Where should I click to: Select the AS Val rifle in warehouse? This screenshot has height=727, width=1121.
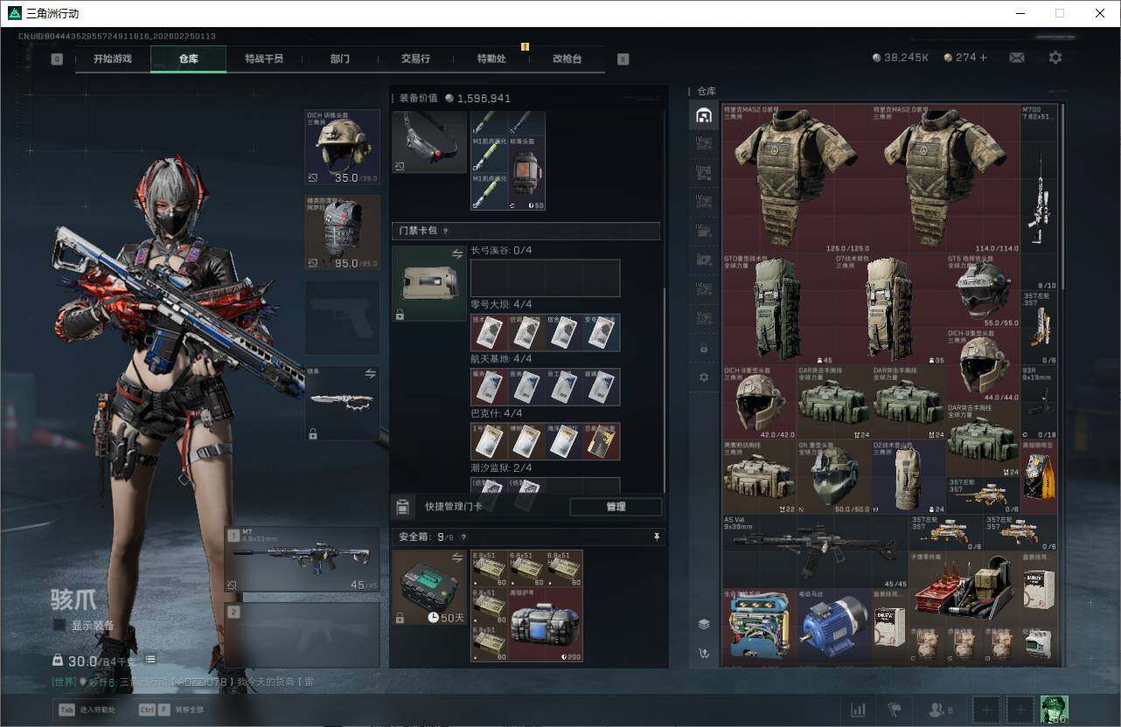816,551
